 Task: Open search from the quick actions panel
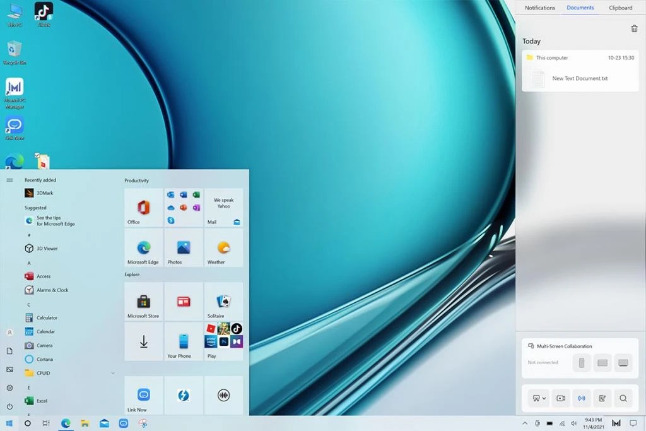[x=623, y=398]
